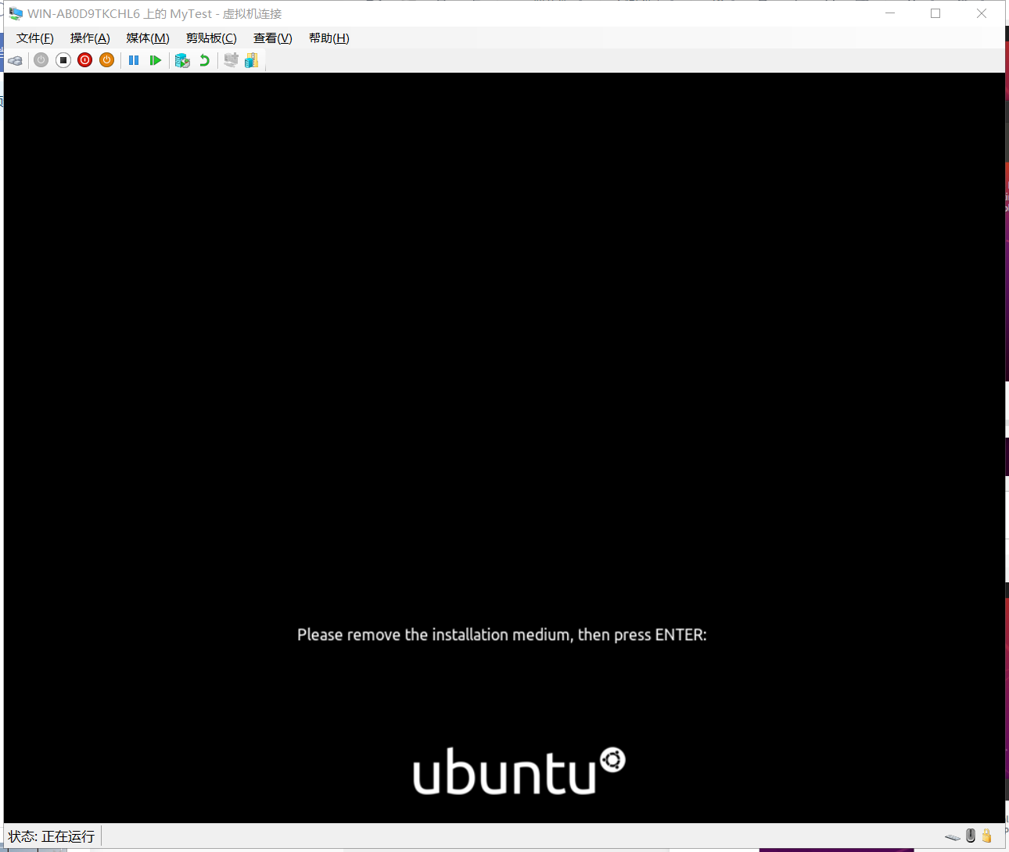The image size is (1009, 852).
Task: Close the MyTest virtual machine connection window
Action: (x=982, y=13)
